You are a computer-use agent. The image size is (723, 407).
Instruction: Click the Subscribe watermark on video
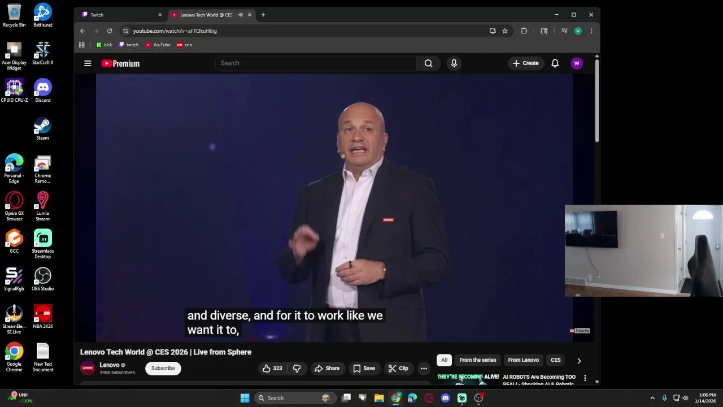click(580, 331)
